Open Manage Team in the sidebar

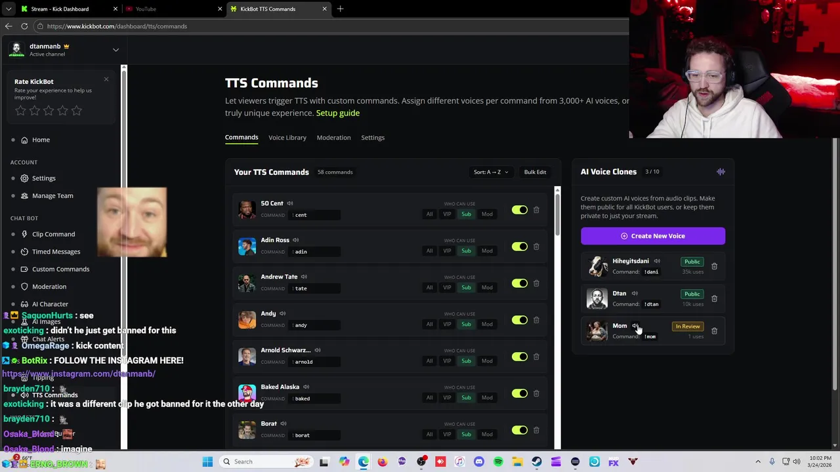tap(52, 195)
